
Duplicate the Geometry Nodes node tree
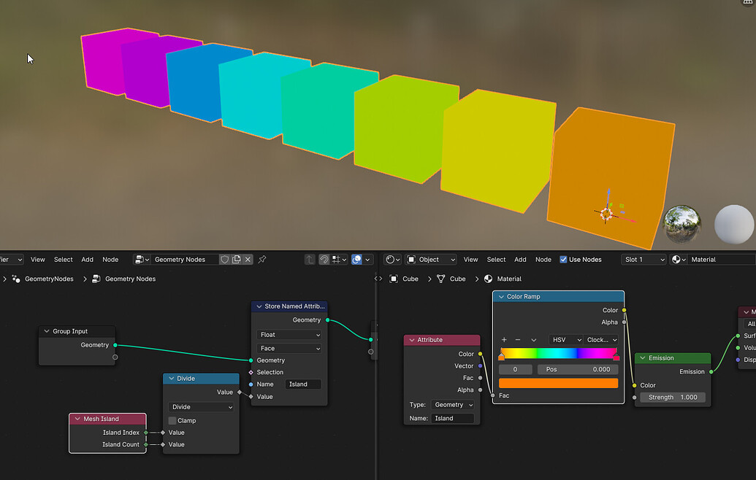tap(236, 260)
